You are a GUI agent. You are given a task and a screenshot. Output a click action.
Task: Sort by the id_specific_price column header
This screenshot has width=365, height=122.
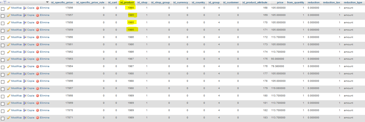(x=62, y=3)
